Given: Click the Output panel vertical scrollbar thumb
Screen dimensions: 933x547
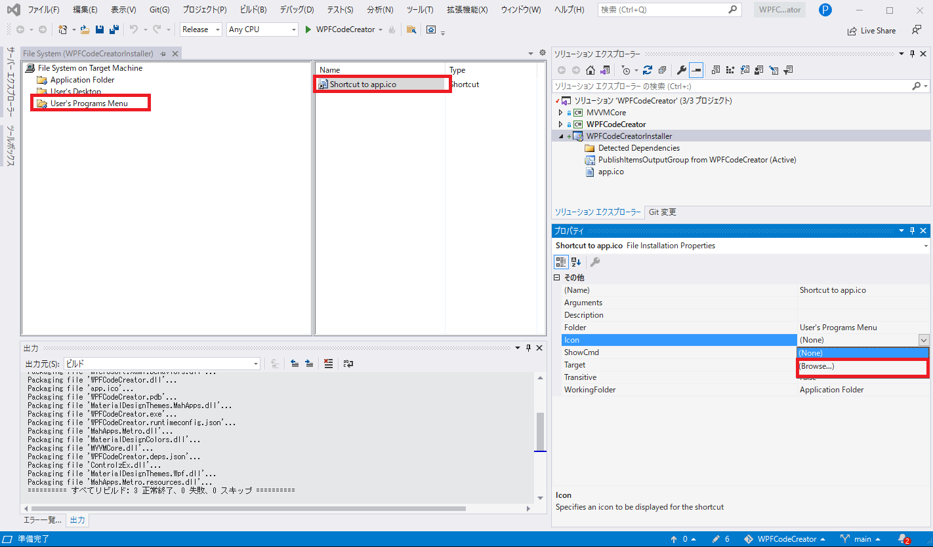Looking at the screenshot, I should tap(540, 432).
